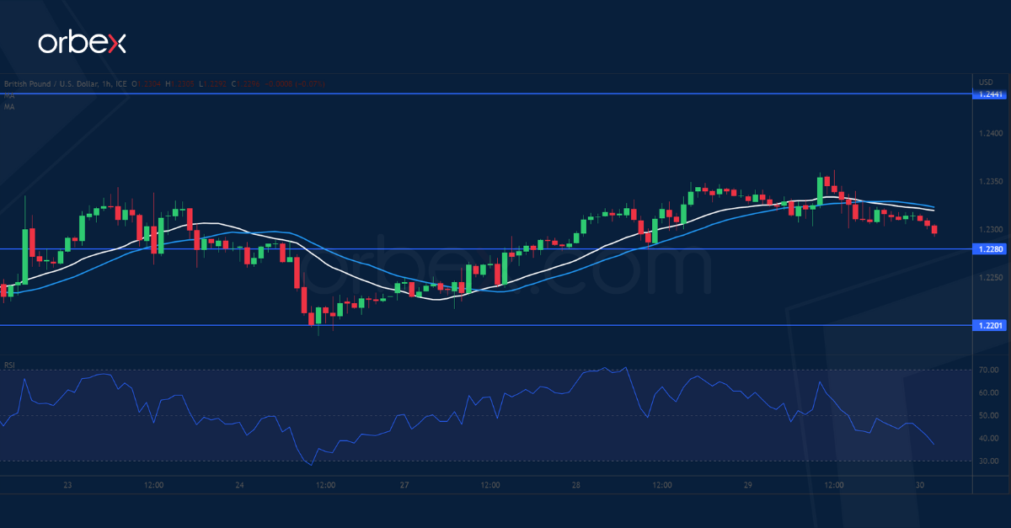Image resolution: width=1011 pixels, height=528 pixels.
Task: Click the date 27 on time axis
Action: point(404,485)
